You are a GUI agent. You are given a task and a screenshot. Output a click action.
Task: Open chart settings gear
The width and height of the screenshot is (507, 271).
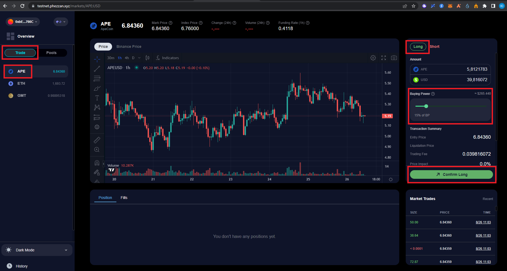pos(373,58)
